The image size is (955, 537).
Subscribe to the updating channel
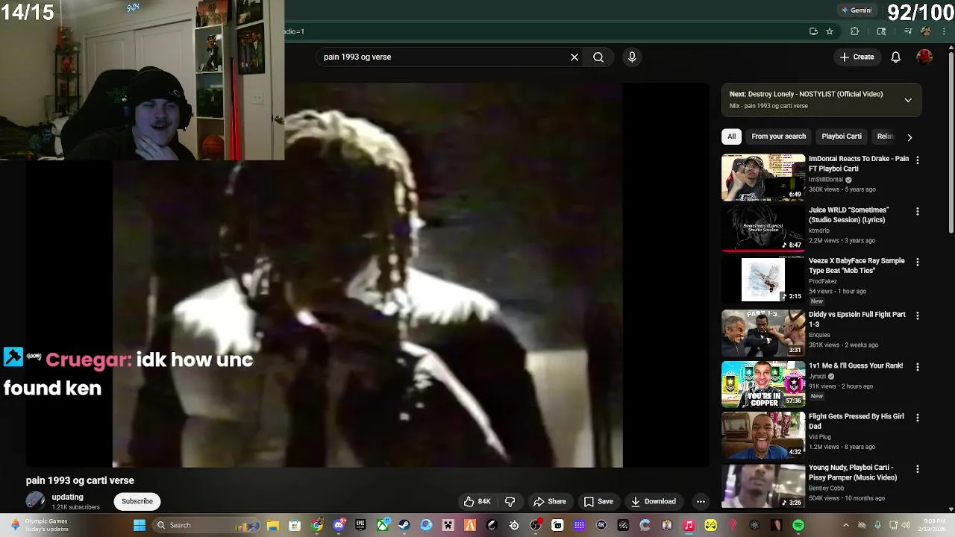click(x=137, y=501)
